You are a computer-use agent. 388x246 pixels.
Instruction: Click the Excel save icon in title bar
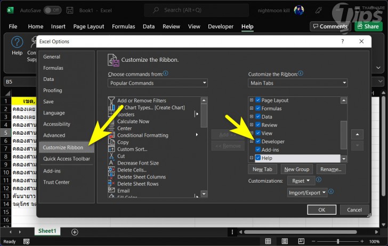point(70,10)
